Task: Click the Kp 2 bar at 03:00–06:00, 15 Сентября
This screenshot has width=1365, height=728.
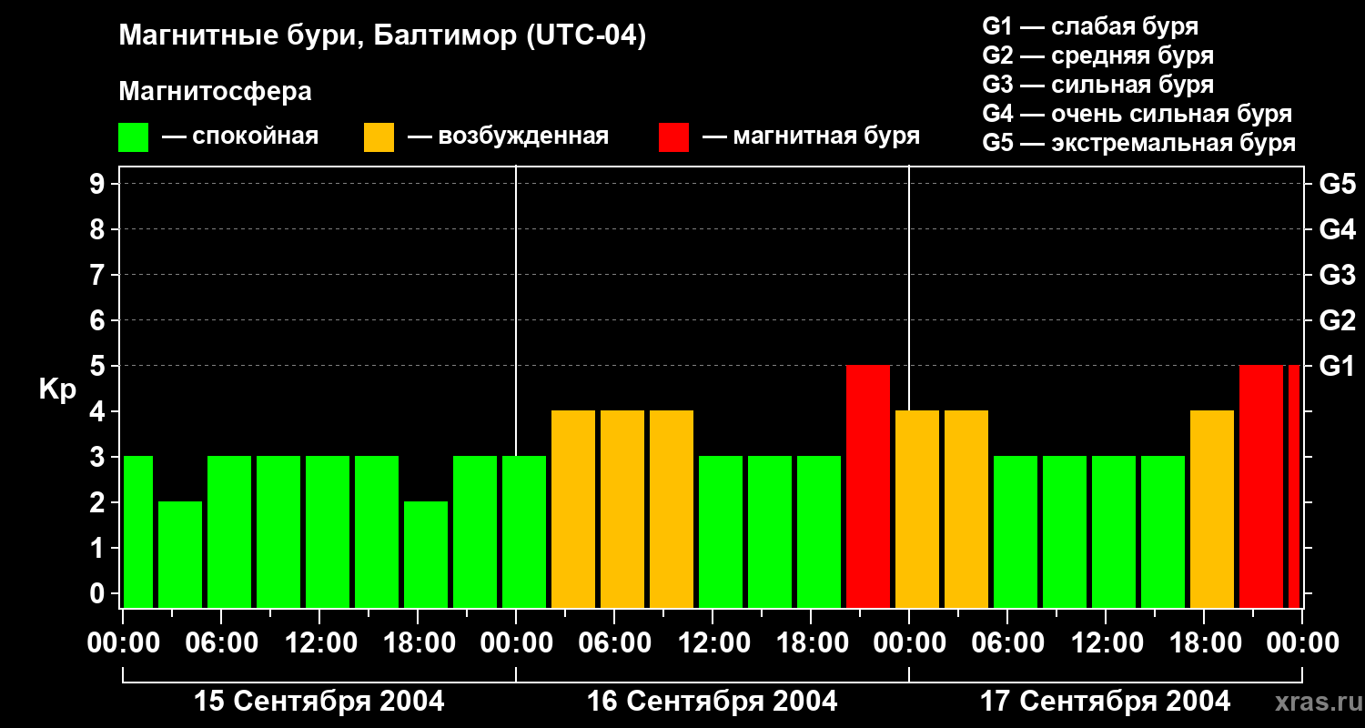Action: pos(180,555)
